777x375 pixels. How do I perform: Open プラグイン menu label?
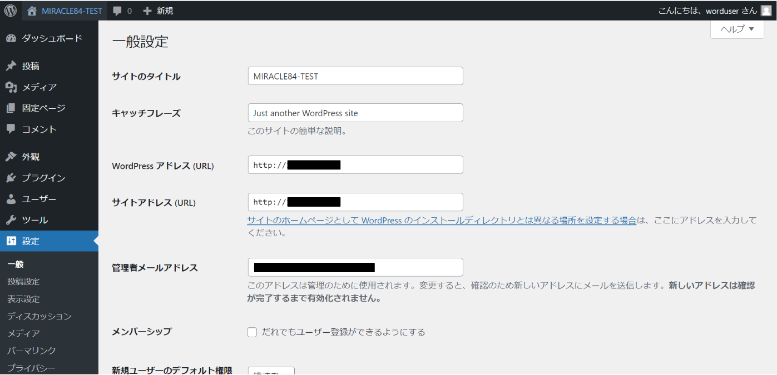44,178
